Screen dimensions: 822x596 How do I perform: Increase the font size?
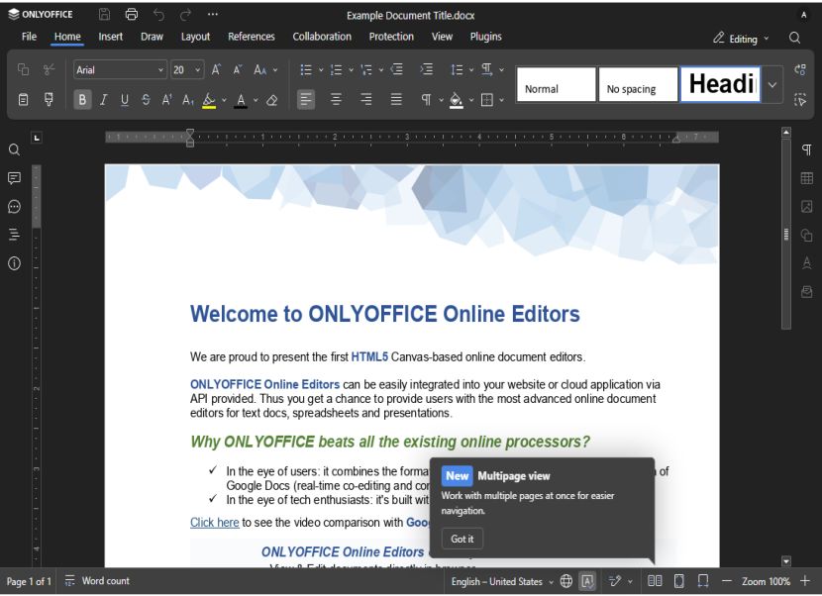point(216,69)
